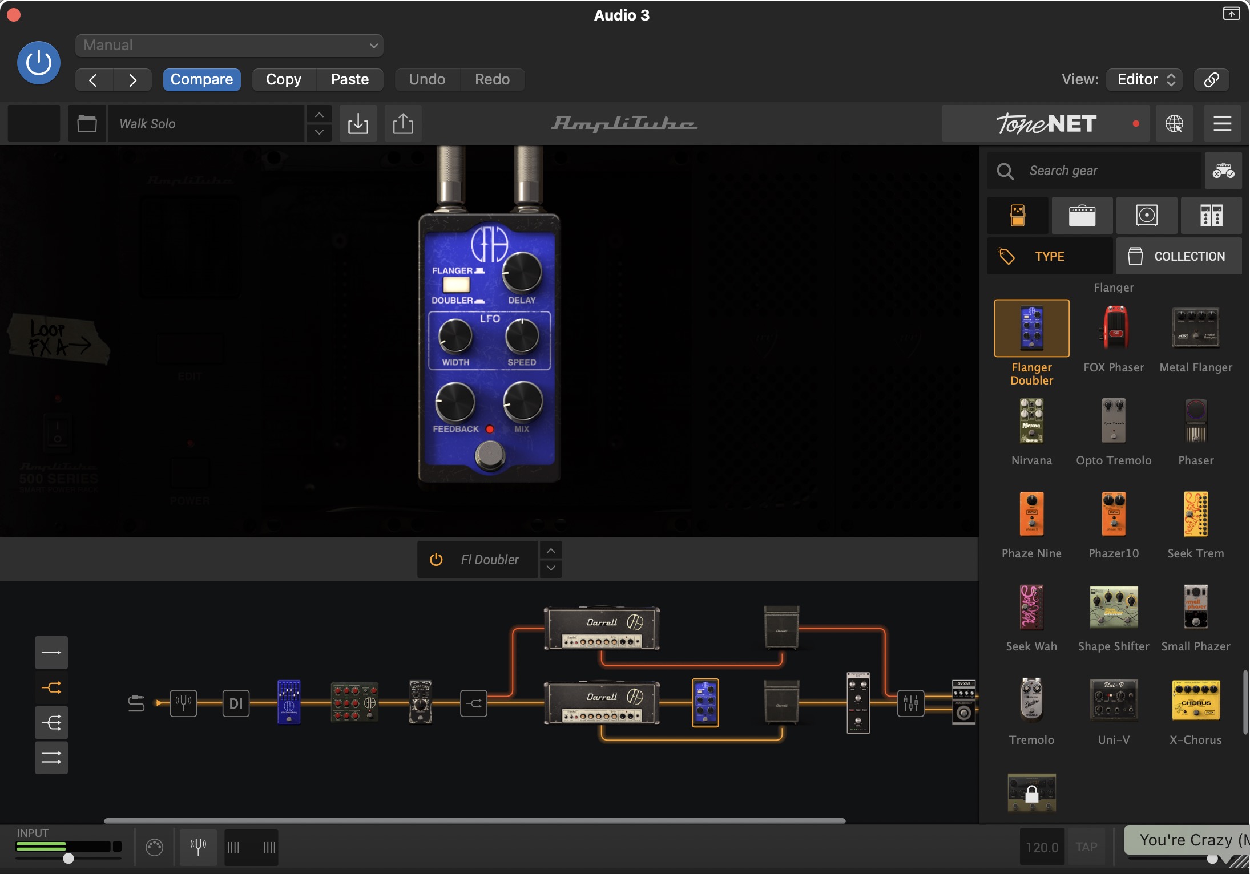Click the save preset download icon
This screenshot has height=874, width=1250.
click(358, 123)
